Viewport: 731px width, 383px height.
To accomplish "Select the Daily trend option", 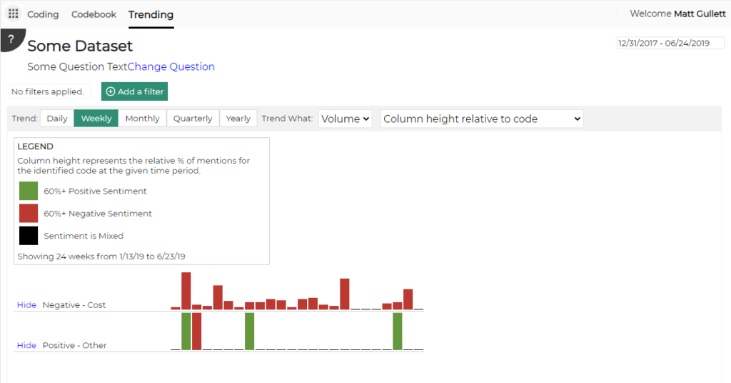I will 57,119.
